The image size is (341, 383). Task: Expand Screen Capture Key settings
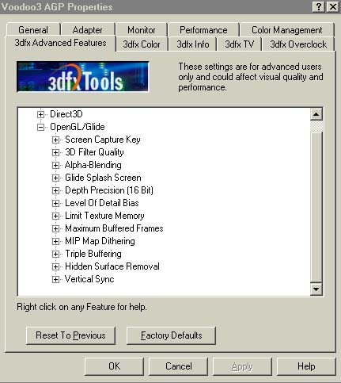point(55,140)
